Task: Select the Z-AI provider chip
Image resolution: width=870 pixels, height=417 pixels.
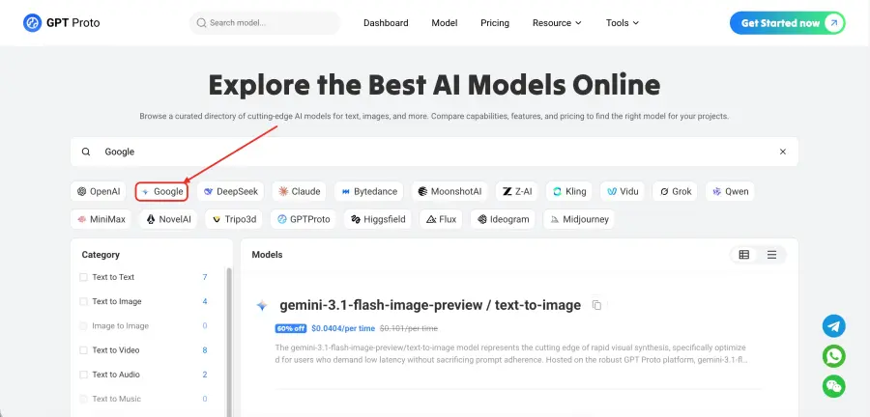Action: [x=516, y=192]
